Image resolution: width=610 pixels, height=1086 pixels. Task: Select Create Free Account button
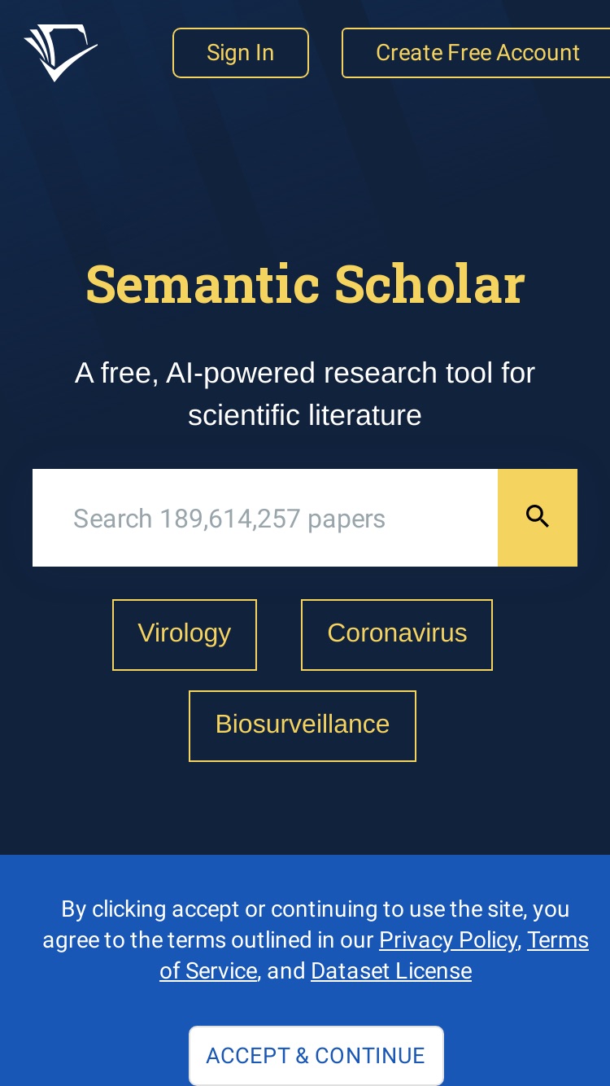coord(477,53)
